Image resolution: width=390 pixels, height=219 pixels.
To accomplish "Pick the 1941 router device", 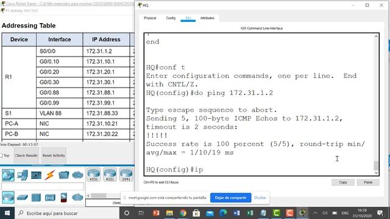I will (126, 175).
